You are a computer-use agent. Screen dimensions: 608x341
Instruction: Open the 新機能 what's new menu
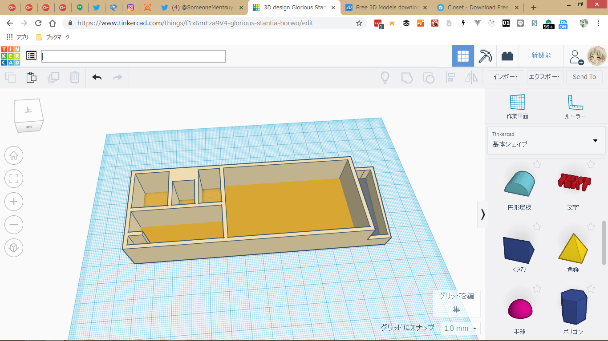coord(541,56)
